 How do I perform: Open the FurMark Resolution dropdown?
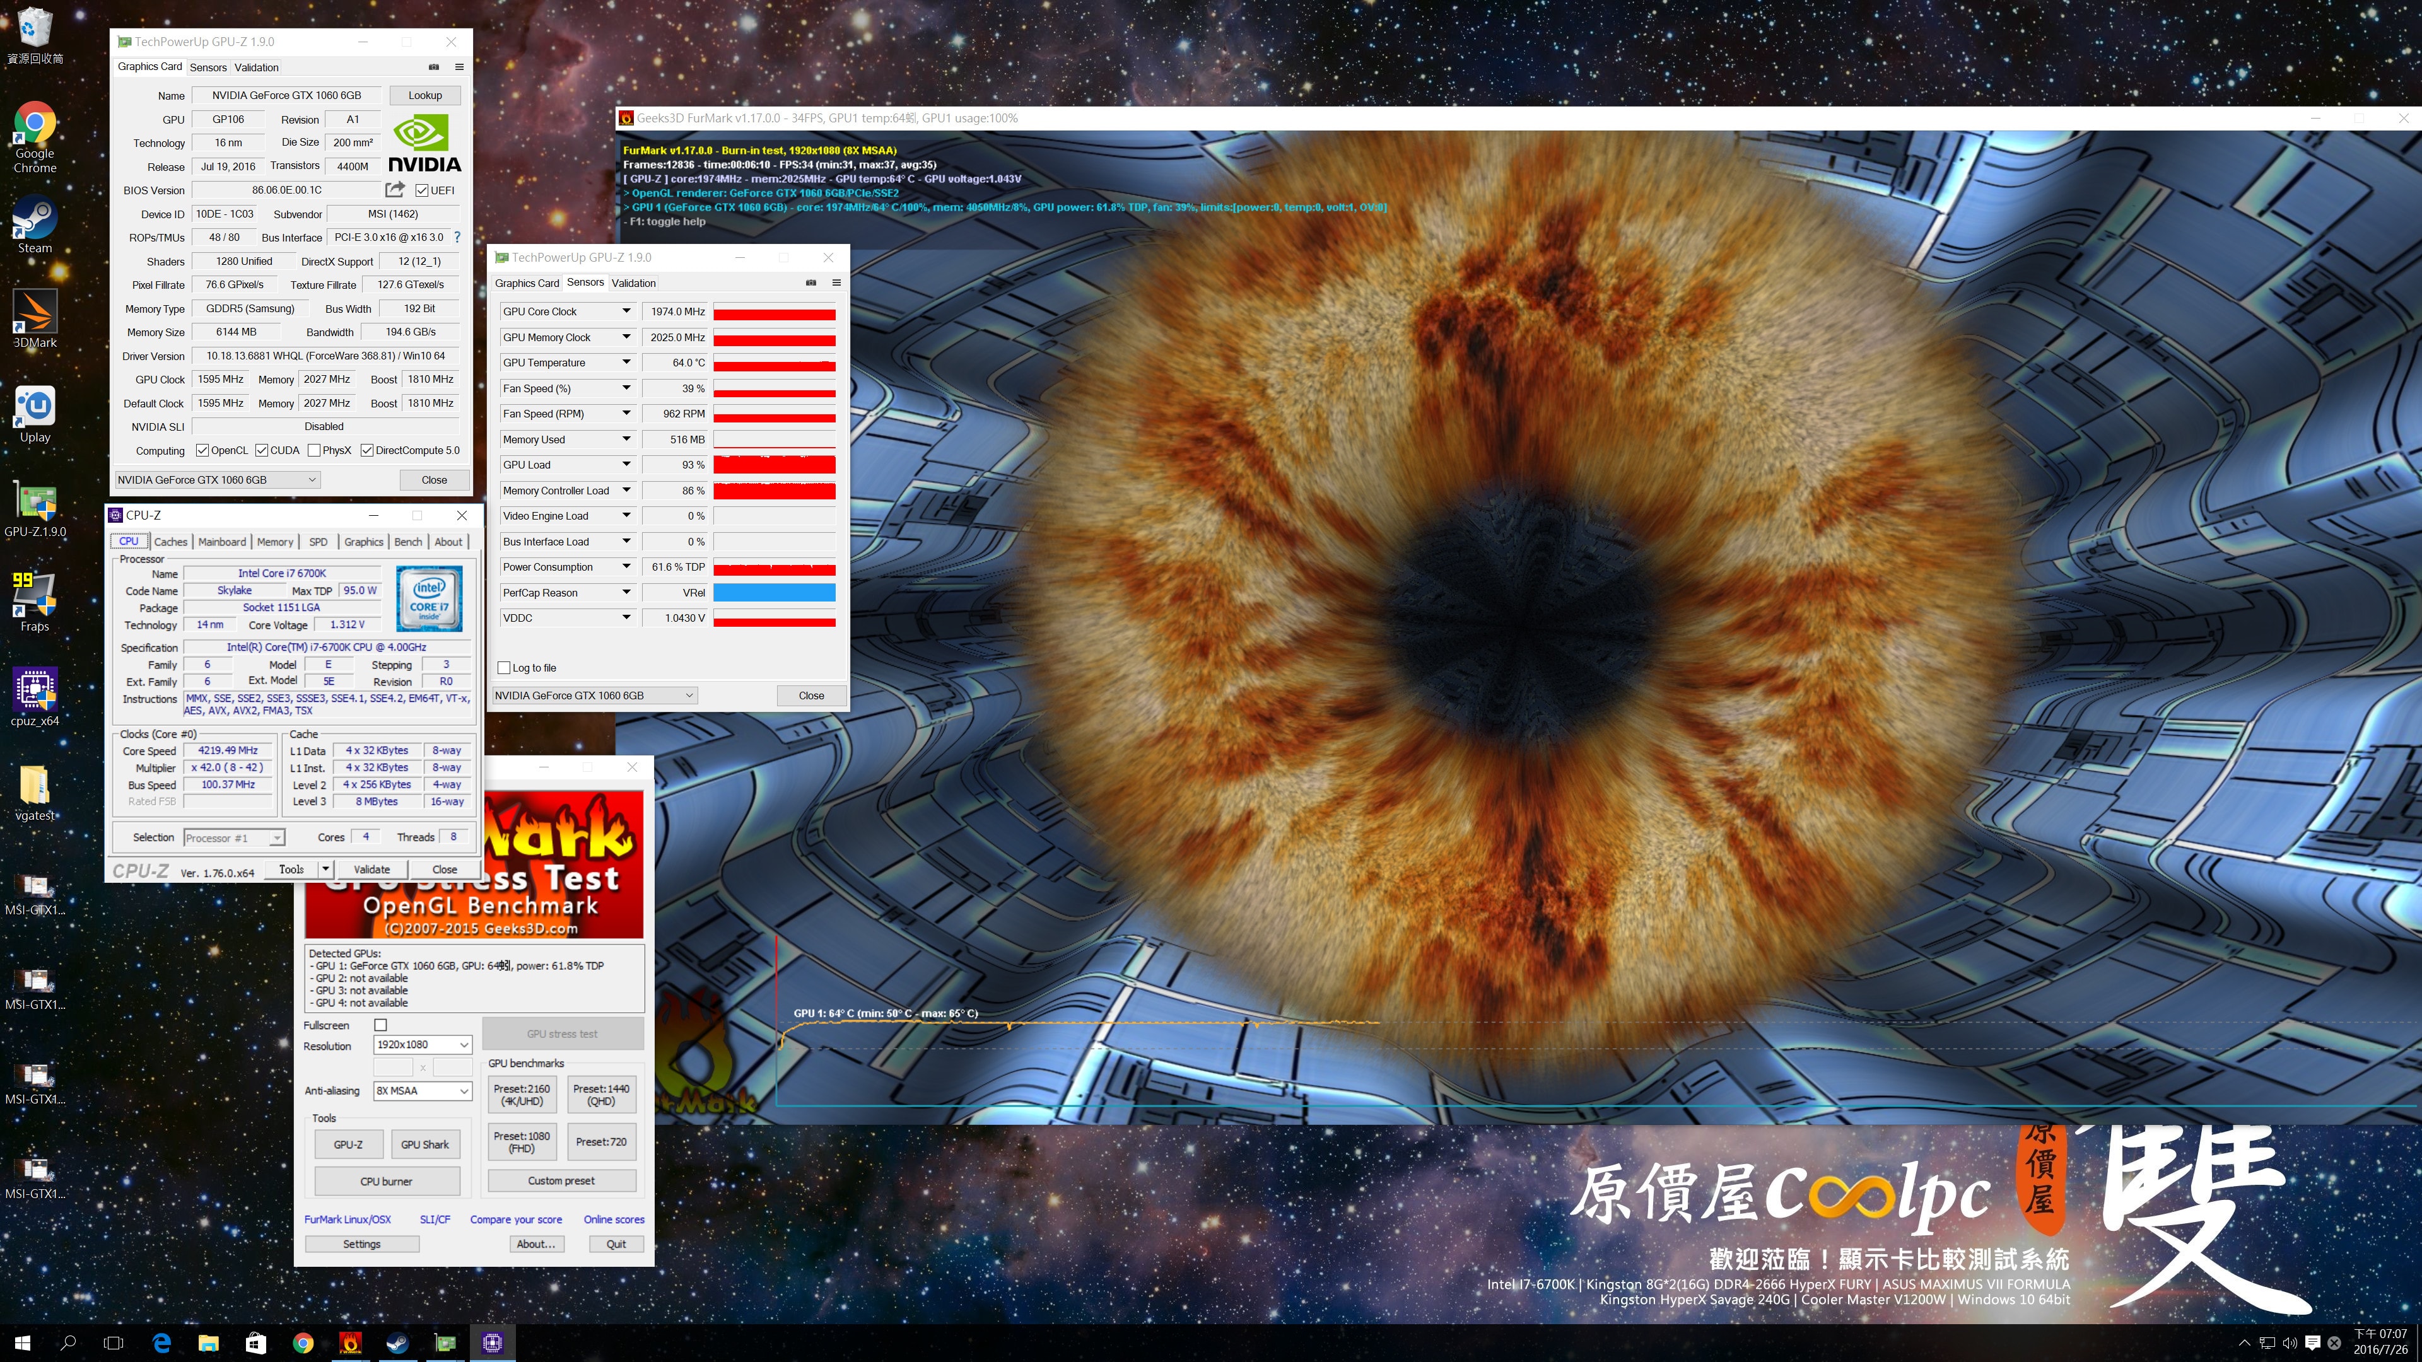click(x=422, y=1044)
